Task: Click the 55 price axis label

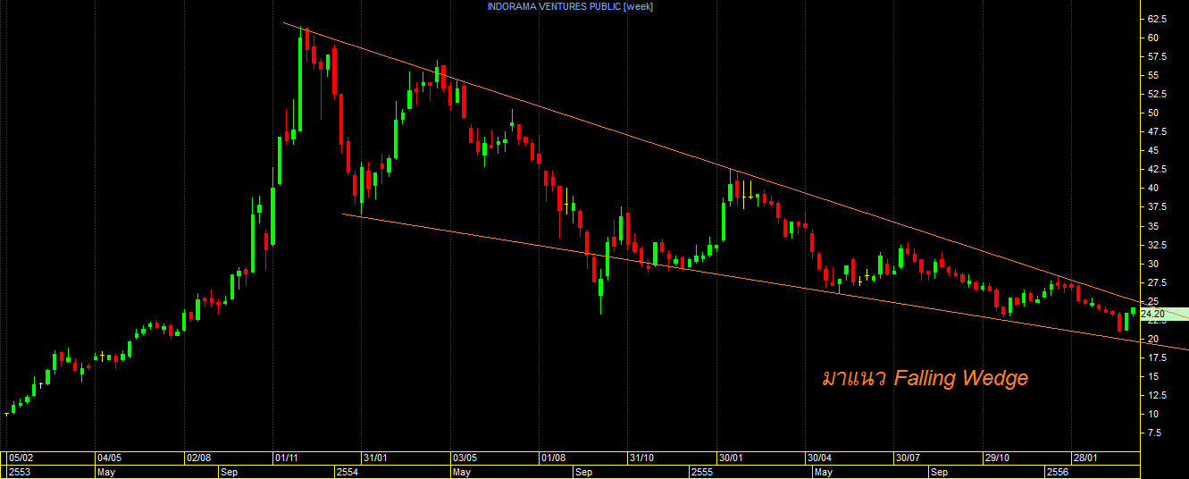Action: click(x=1153, y=75)
